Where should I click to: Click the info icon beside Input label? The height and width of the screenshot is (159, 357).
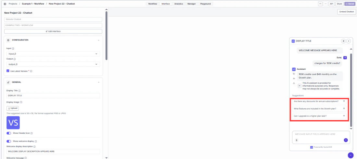(13, 49)
